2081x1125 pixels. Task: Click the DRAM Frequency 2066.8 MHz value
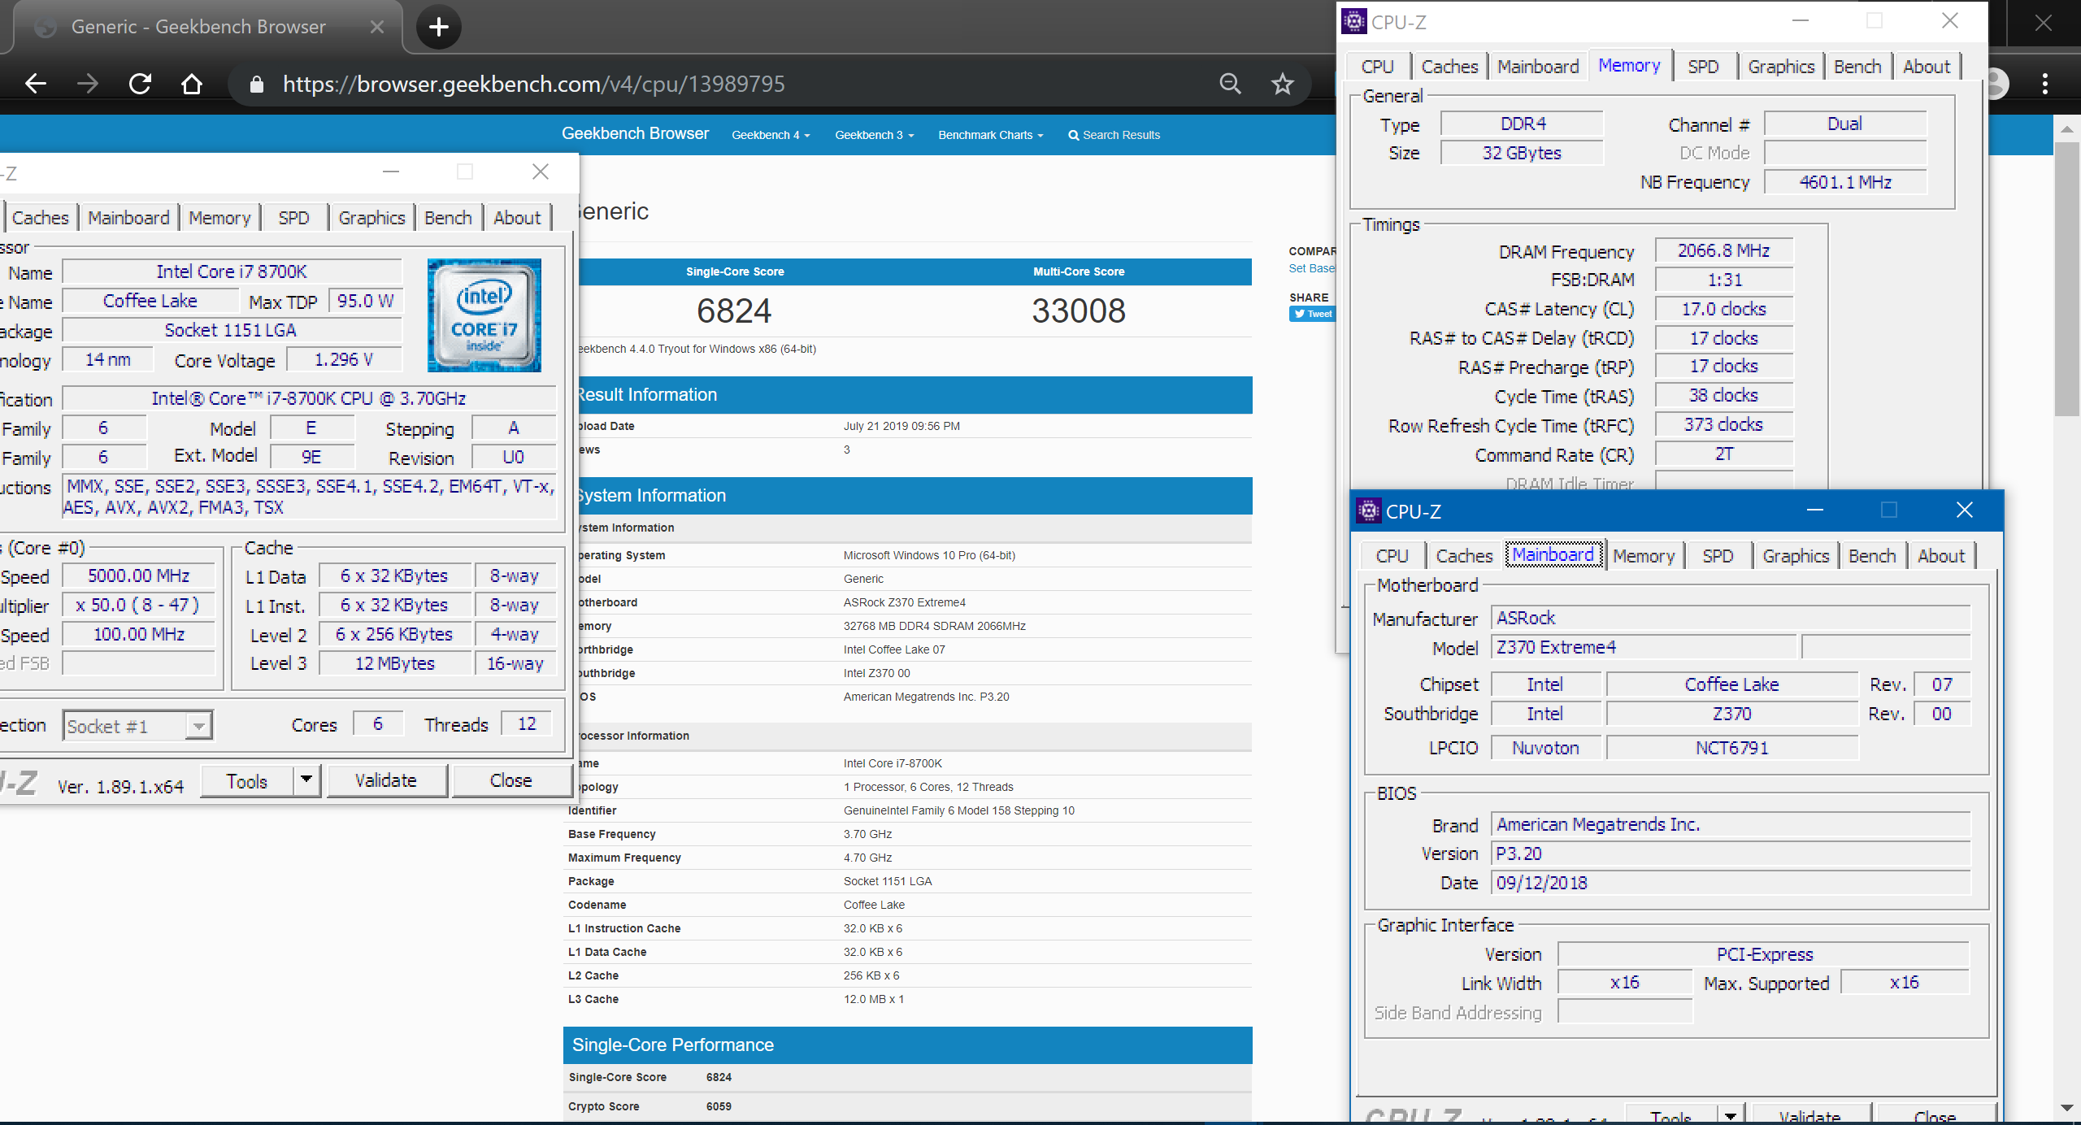[1723, 250]
